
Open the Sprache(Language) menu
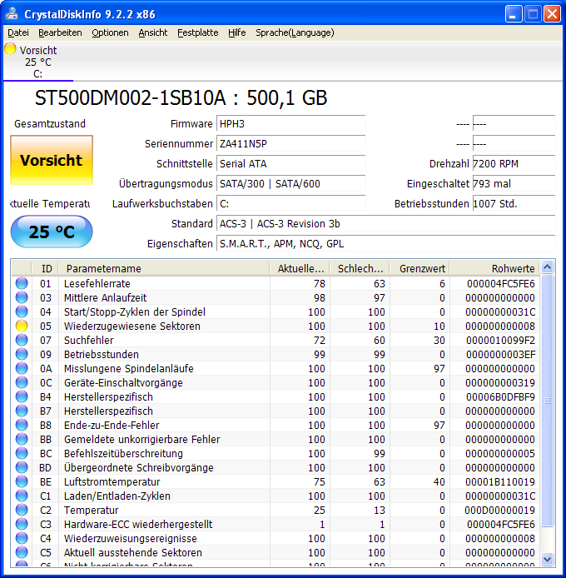point(295,32)
